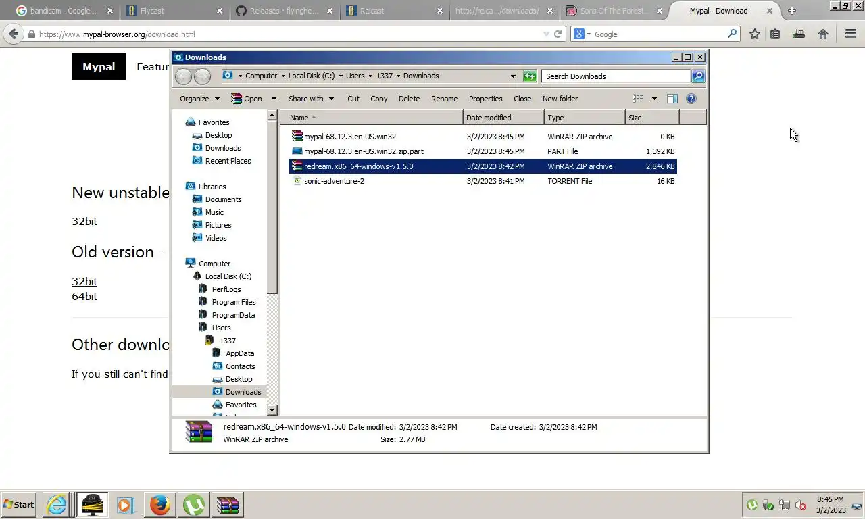Viewport: 865px width, 519px height.
Task: Open the browser hamburger menu
Action: pyautogui.click(x=851, y=34)
